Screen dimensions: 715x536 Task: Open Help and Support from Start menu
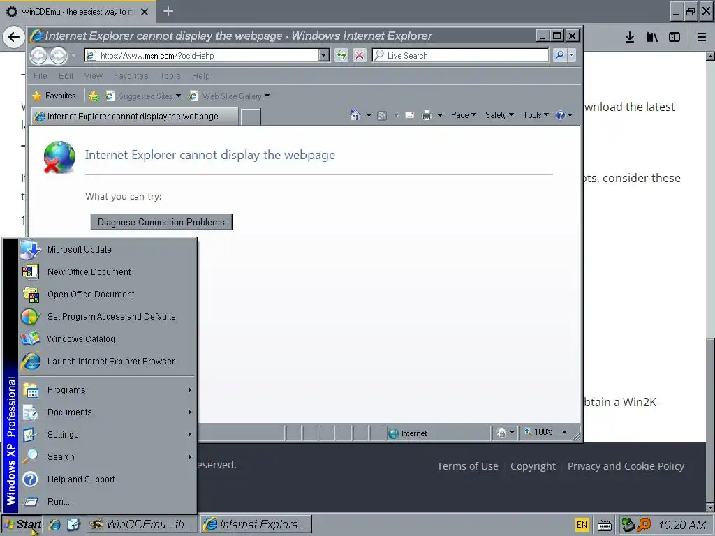[x=108, y=479]
